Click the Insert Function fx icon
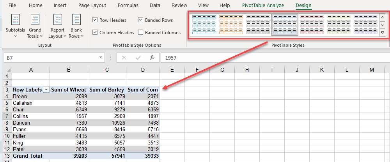The width and height of the screenshot is (390, 162). coord(152,58)
